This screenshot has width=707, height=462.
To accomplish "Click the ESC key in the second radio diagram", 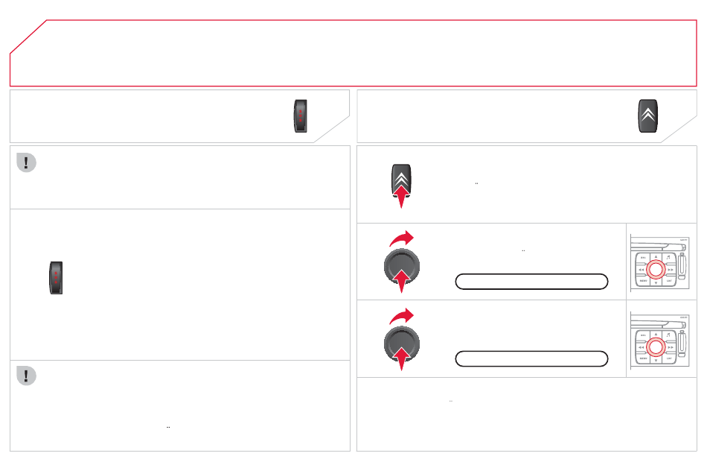I will 643,335.
